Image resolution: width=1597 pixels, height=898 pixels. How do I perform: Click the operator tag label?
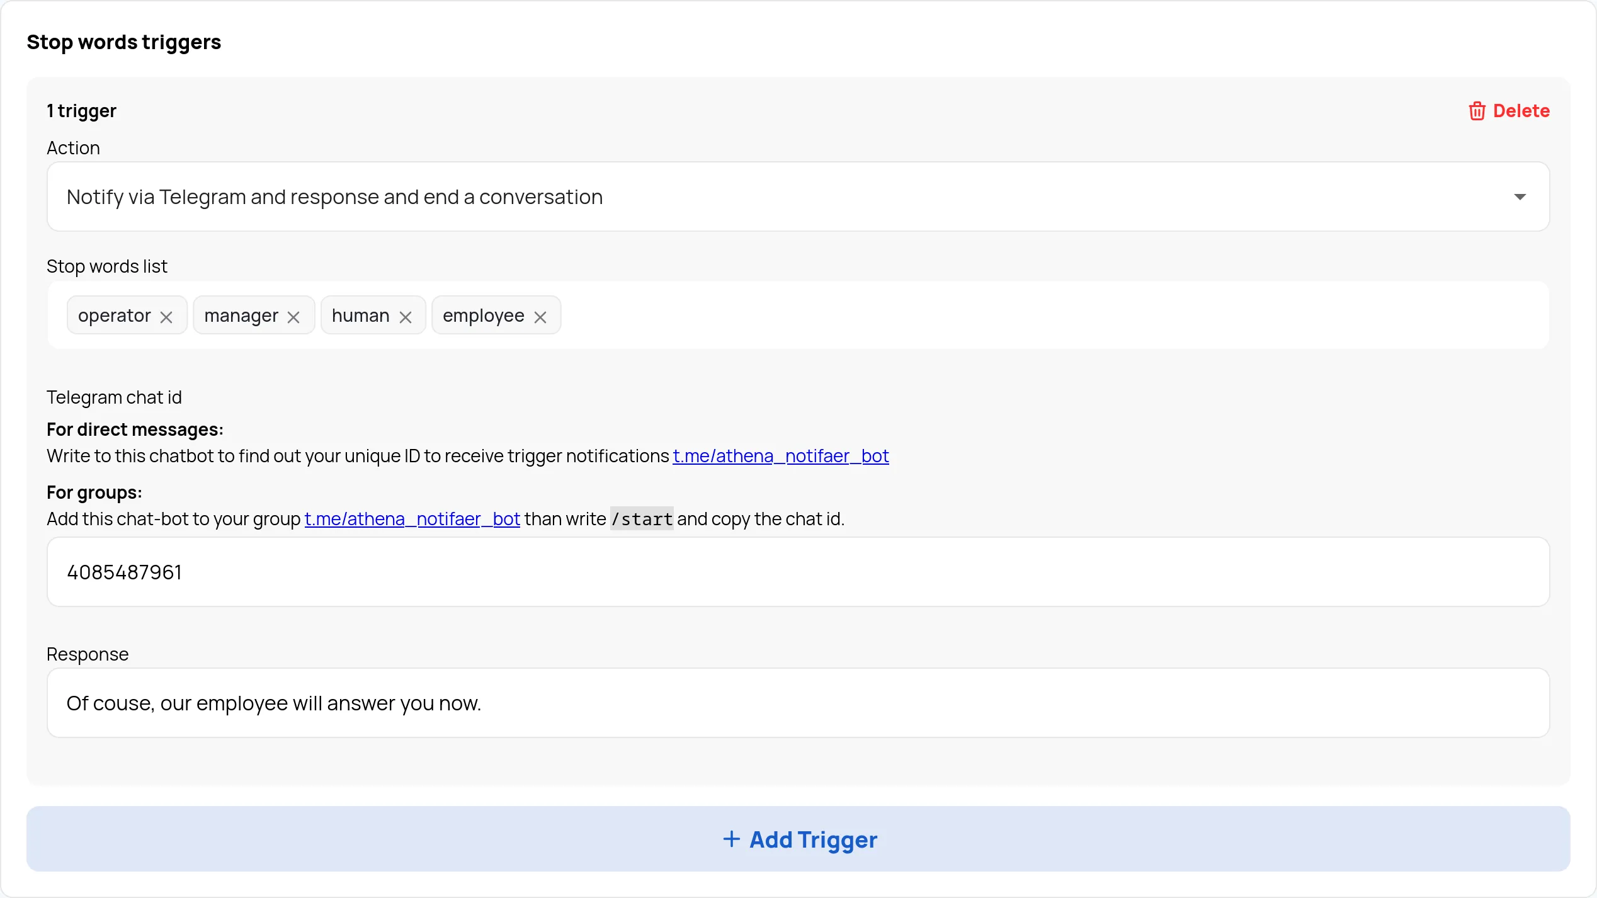(x=114, y=315)
